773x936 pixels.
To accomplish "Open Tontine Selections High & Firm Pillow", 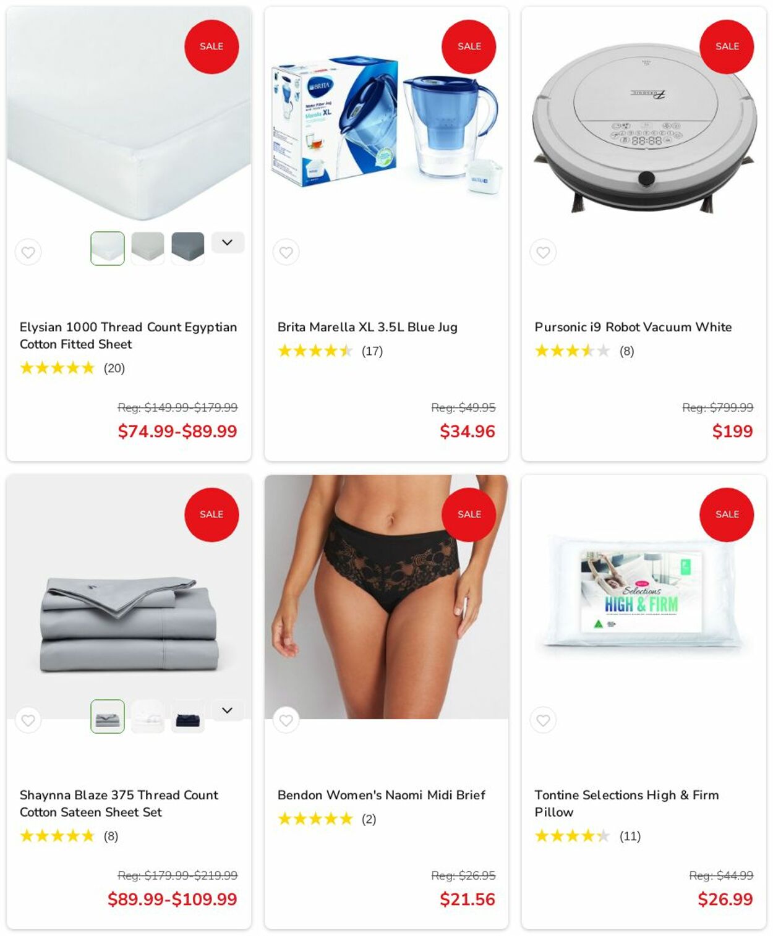I will pos(626,803).
